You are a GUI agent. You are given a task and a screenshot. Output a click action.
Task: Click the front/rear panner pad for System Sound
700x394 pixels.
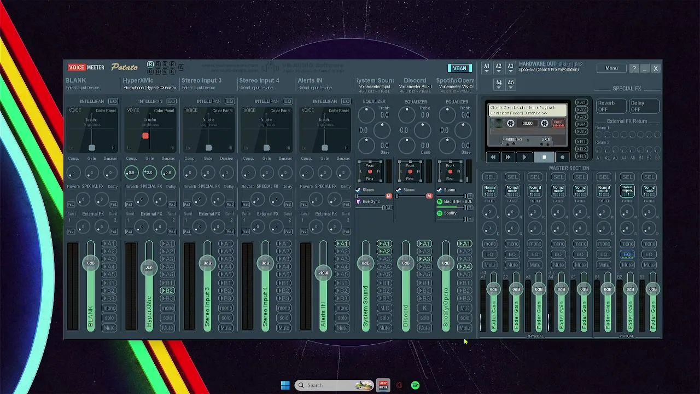coord(370,172)
